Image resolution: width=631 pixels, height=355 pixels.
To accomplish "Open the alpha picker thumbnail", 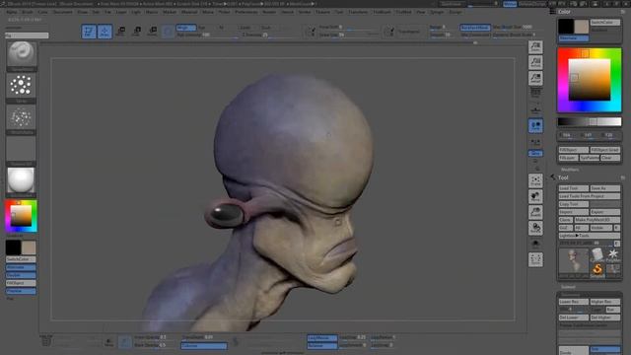I will (21, 116).
